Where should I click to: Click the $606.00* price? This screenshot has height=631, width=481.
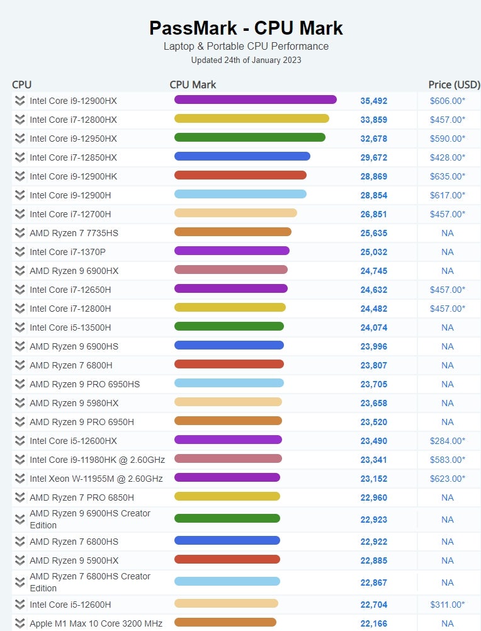click(447, 101)
